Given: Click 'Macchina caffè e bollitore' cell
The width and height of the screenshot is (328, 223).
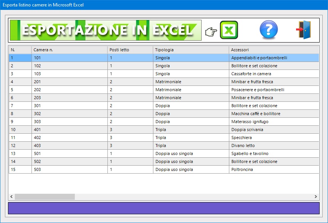Looking at the screenshot, I should point(274,114).
